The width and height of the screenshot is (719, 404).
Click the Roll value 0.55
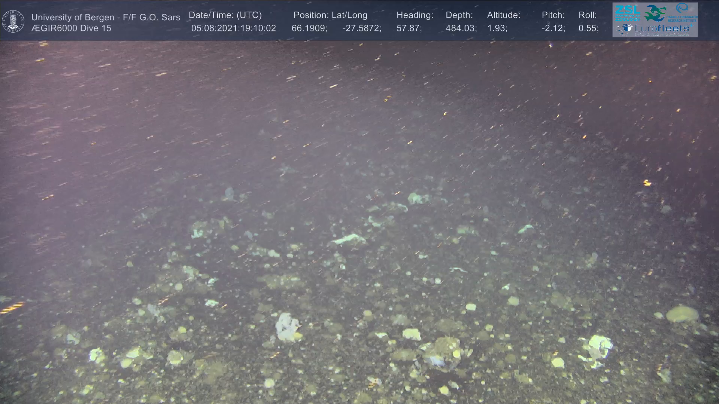point(588,28)
